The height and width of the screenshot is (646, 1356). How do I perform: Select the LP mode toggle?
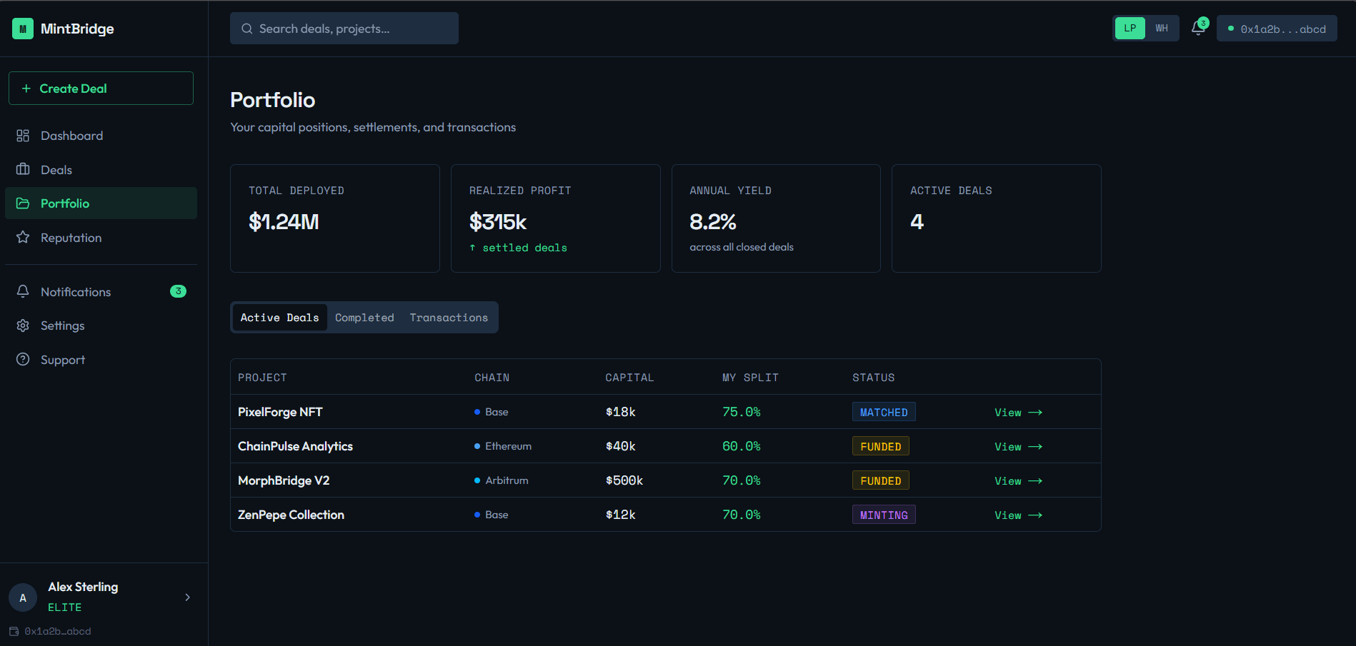1130,28
